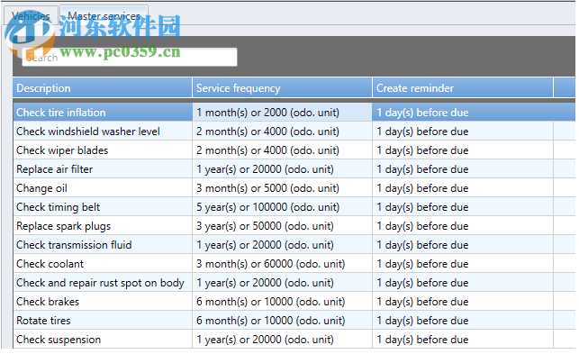This screenshot has height=354, width=579.
Task: Click frequency cell of Rotate tires row
Action: coord(282,321)
